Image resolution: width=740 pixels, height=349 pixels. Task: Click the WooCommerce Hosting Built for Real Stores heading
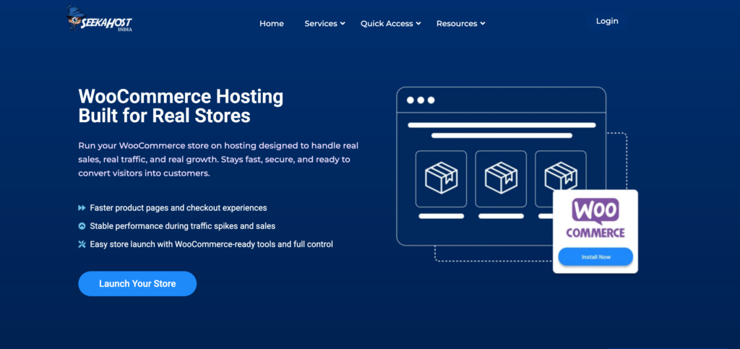coord(181,105)
